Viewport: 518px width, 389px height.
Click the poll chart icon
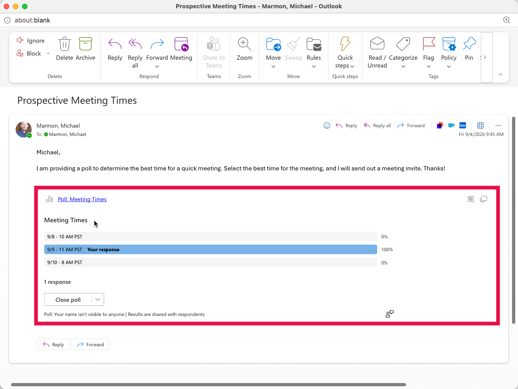coord(49,199)
